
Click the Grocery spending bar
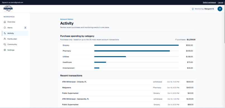[136, 45]
